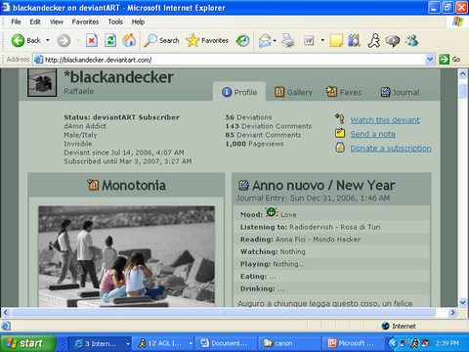Image resolution: width=469 pixels, height=352 pixels.
Task: Open the Favorites star button
Action: click(207, 40)
